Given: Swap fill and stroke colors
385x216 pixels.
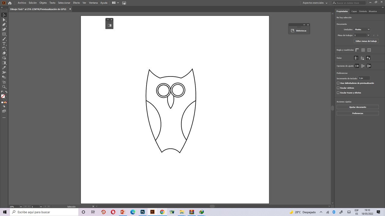Looking at the screenshot, I should 6,92.
